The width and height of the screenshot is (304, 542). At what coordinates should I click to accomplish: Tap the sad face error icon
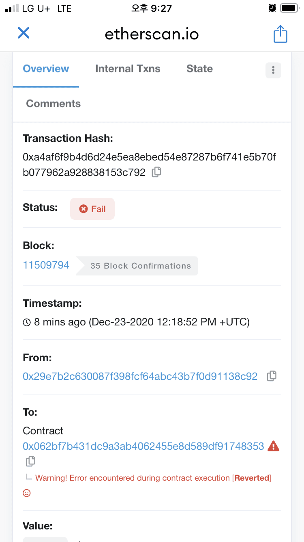coord(27,493)
